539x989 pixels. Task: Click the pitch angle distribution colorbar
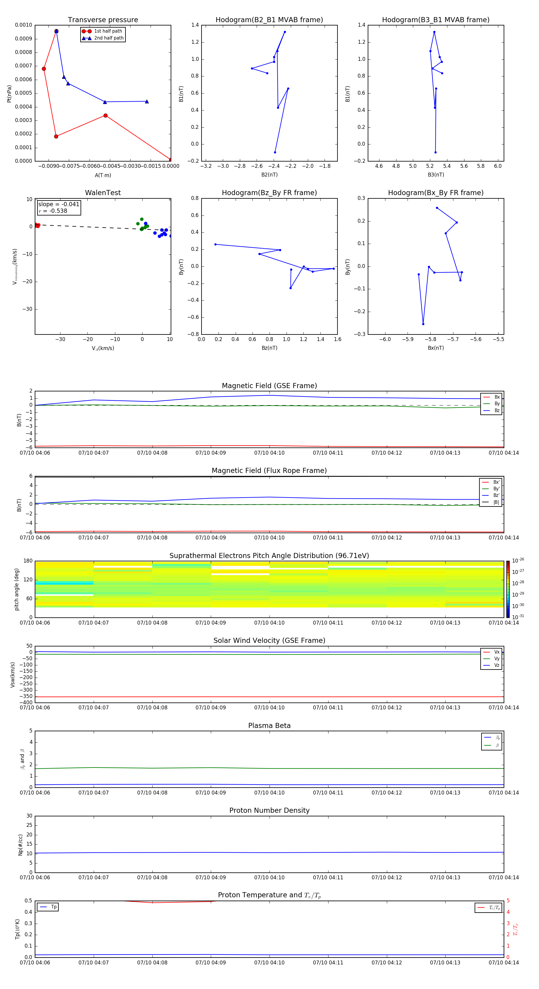[508, 589]
